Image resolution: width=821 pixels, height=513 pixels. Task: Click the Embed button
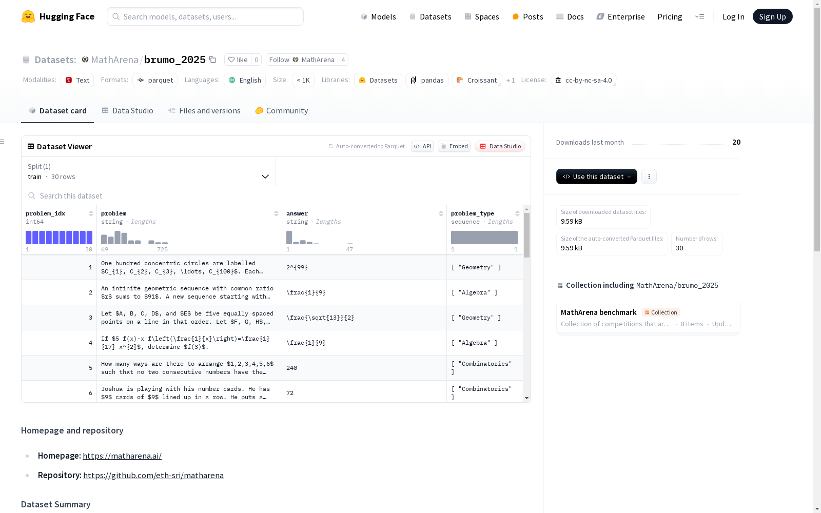[x=454, y=146]
